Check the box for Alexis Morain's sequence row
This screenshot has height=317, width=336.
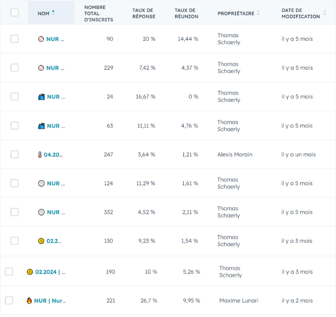[14, 155]
